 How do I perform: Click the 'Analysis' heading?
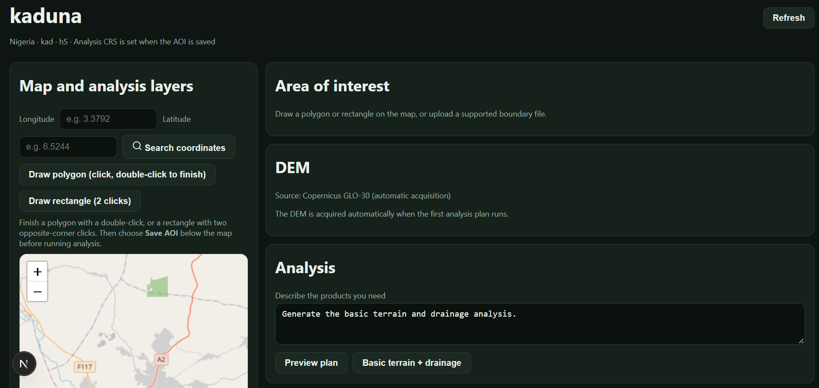305,268
